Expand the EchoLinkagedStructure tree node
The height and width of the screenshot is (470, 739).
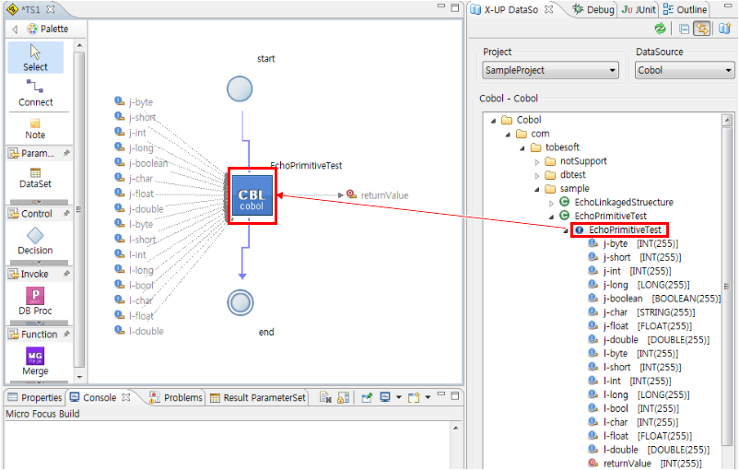[552, 202]
